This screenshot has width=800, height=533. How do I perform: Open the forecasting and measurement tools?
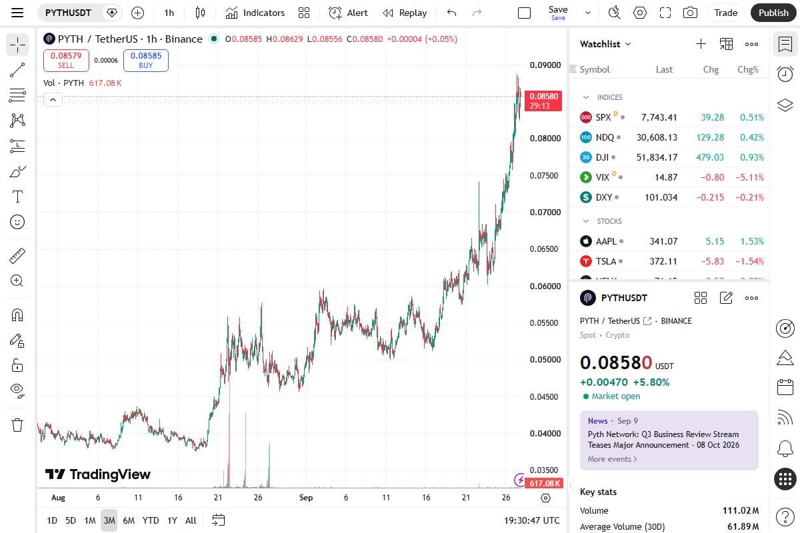[x=17, y=145]
